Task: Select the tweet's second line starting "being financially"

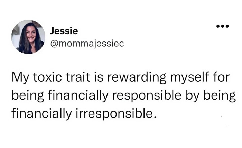Action: click(x=123, y=95)
